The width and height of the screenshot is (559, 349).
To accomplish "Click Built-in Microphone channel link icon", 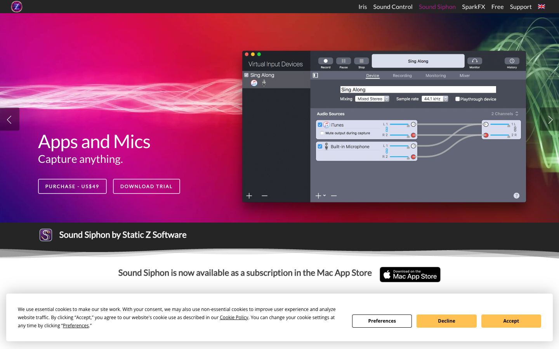I will 387,151.
